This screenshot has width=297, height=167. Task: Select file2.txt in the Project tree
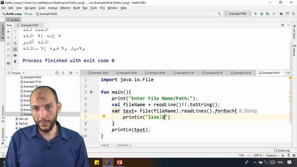pos(22,123)
